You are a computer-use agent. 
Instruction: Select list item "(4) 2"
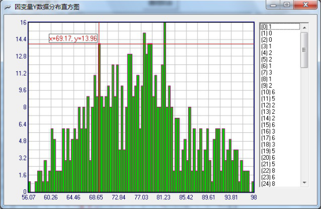280,53
